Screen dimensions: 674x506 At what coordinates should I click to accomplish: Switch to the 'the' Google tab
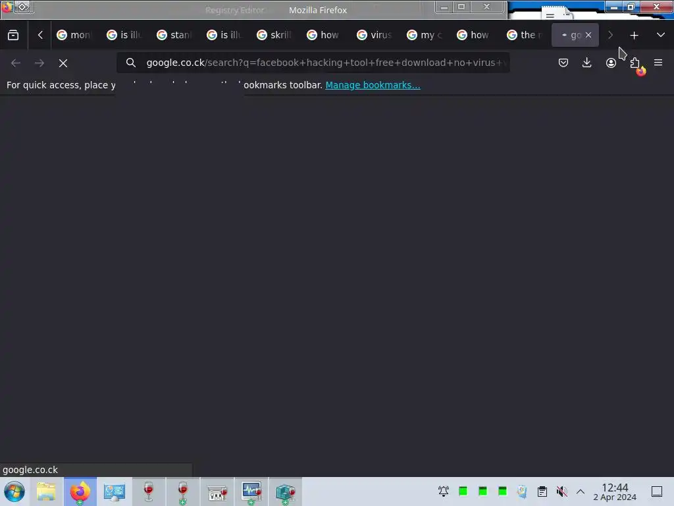click(525, 35)
